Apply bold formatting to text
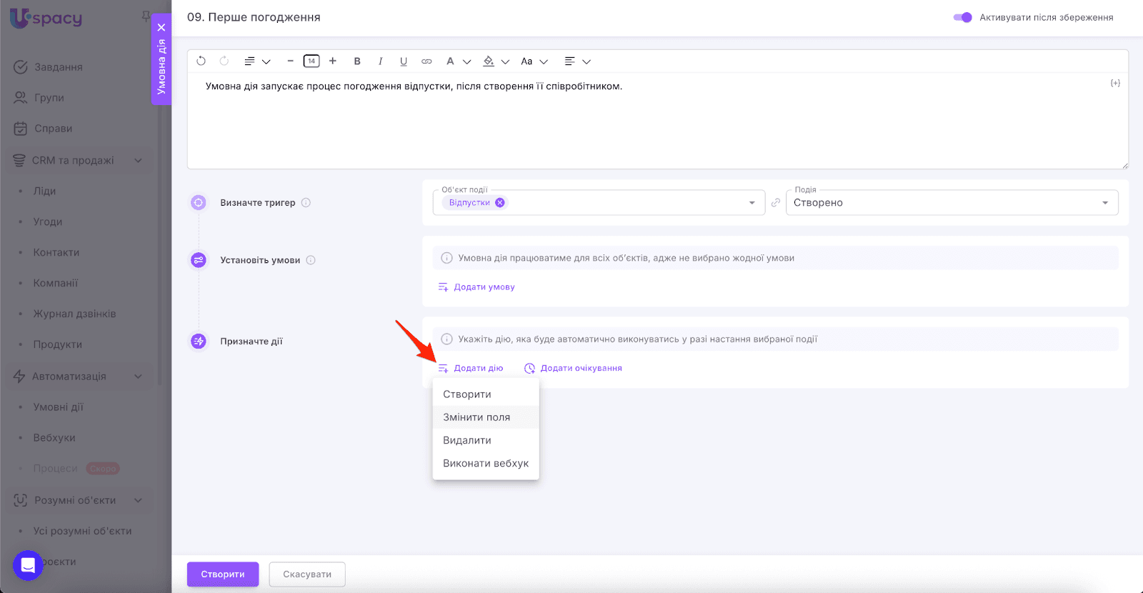 point(357,61)
